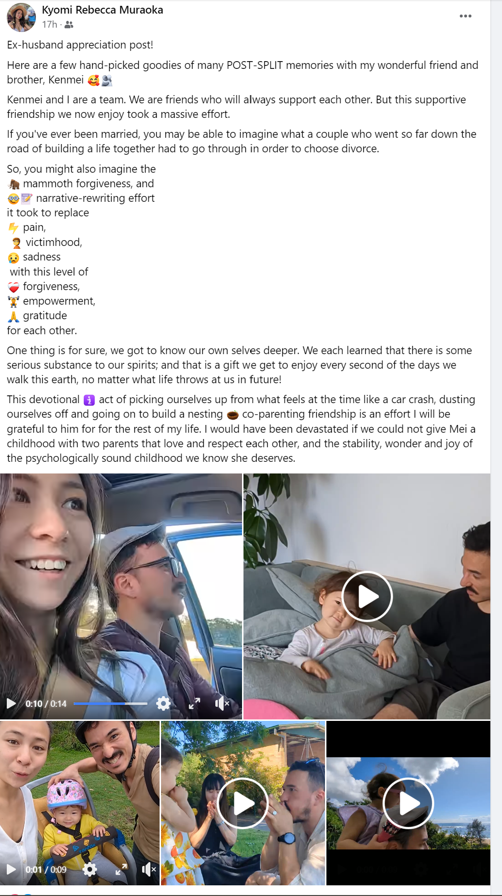
Task: Open Kyomi Rebecca Muraoka profile name link
Action: (102, 10)
